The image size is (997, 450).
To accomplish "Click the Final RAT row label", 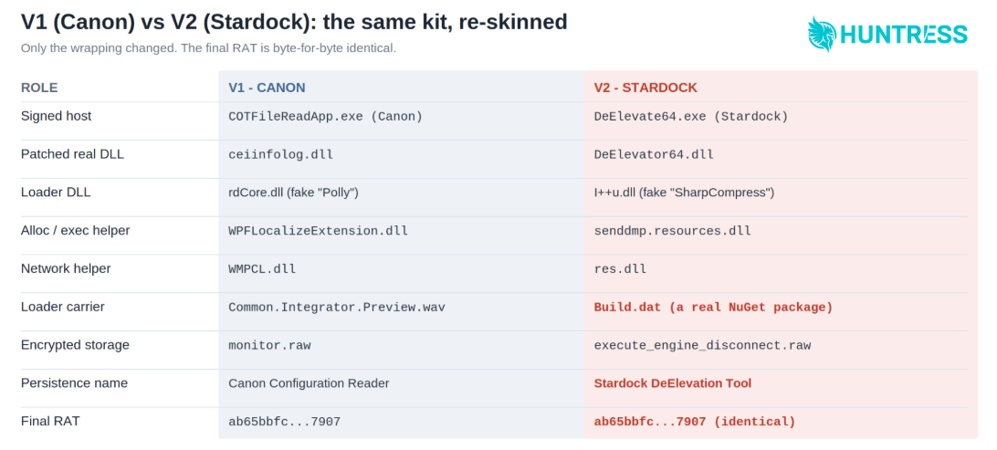I will tap(50, 422).
